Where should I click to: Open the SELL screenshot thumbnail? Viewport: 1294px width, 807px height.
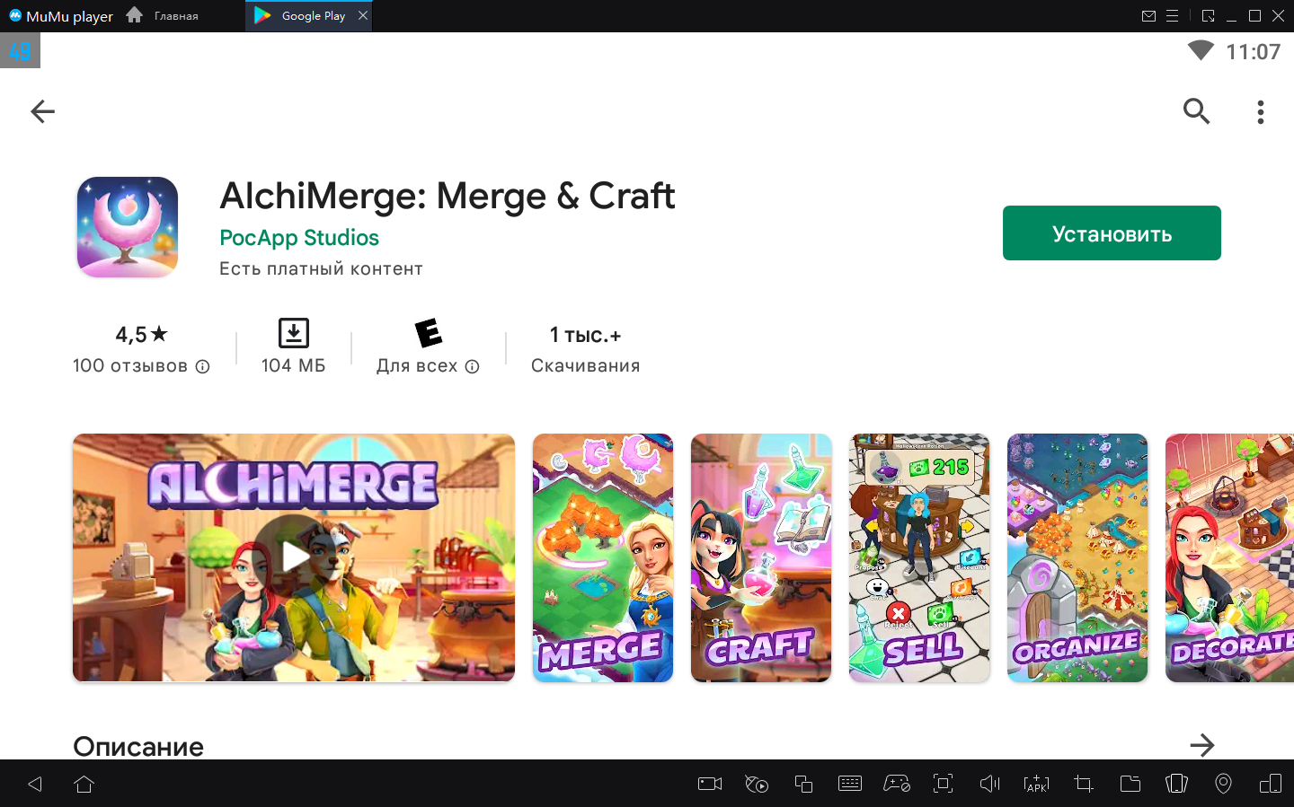918,557
